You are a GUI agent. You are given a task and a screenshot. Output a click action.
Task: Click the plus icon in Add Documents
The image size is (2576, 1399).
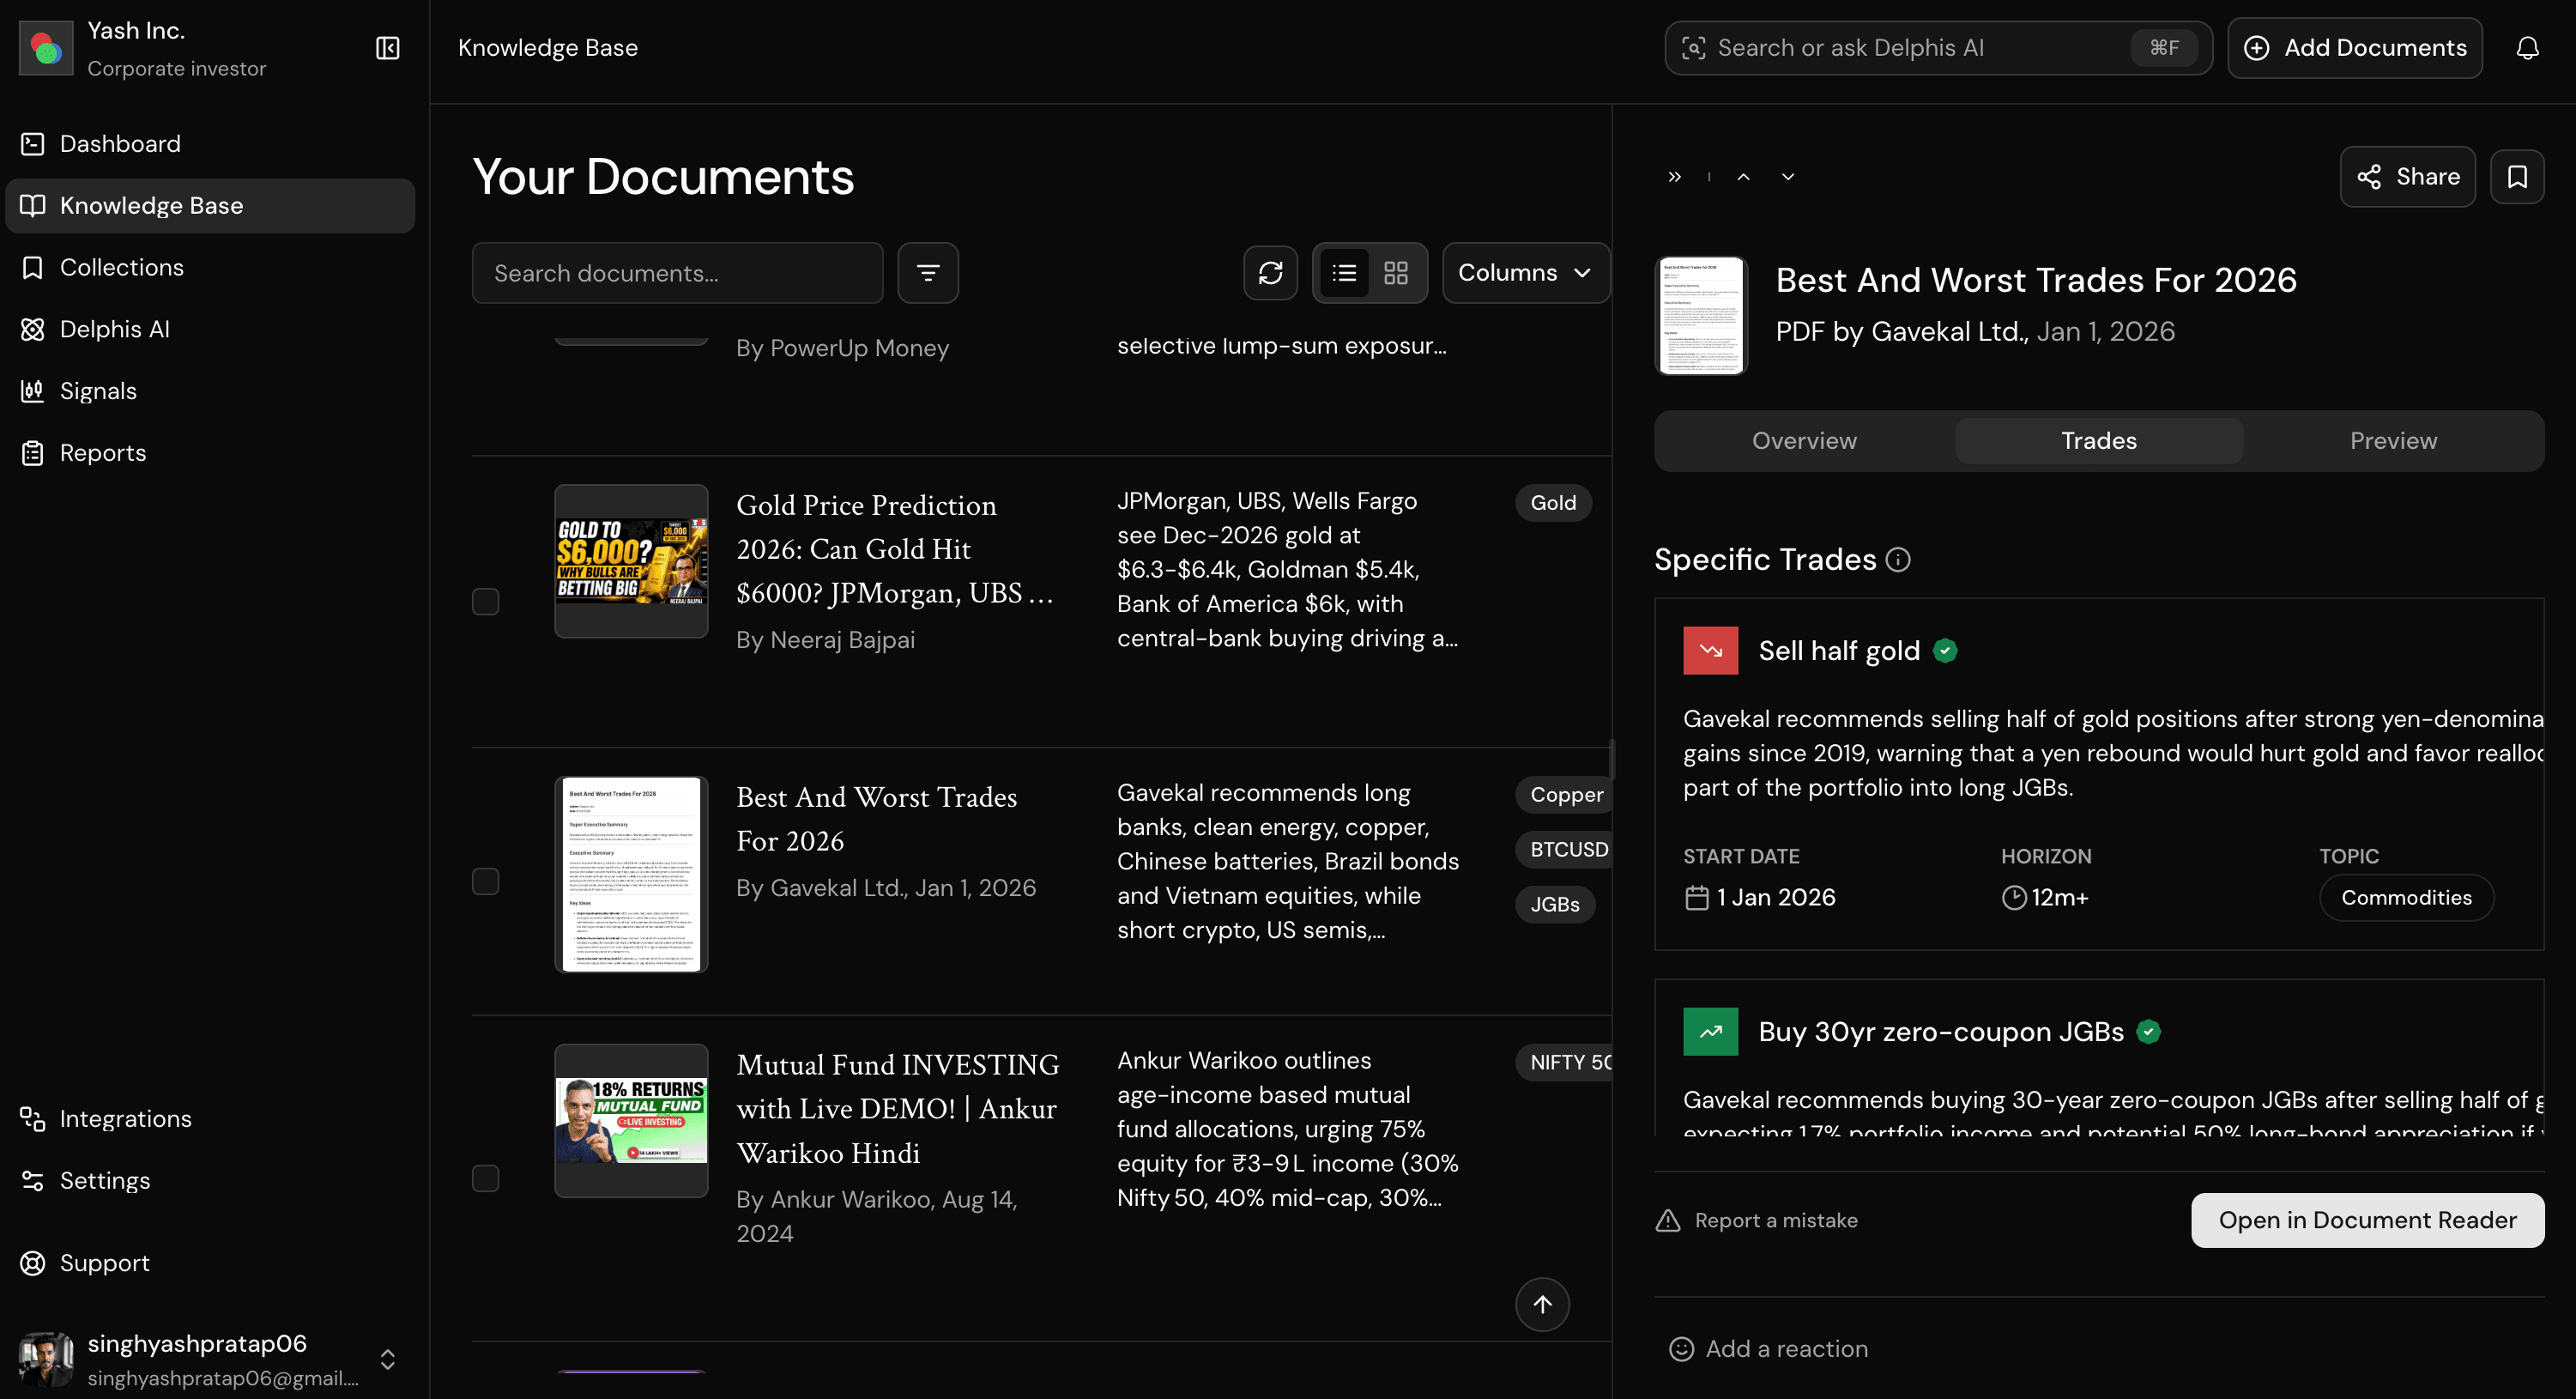2256,48
